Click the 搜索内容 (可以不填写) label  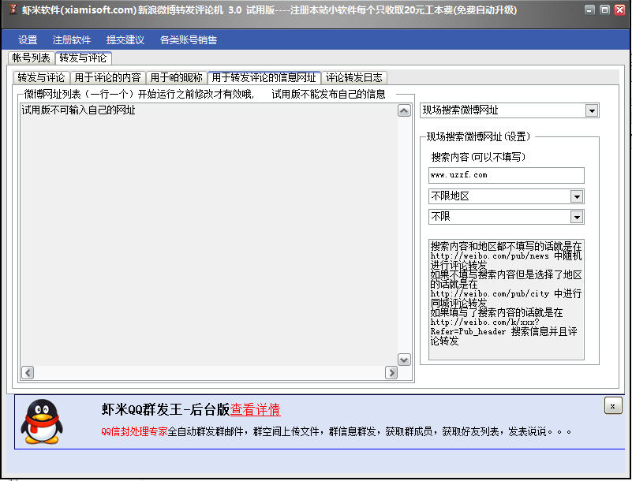[478, 157]
